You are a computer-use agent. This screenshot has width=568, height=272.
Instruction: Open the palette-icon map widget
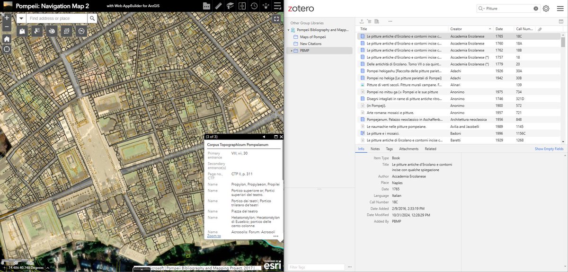click(x=52, y=31)
